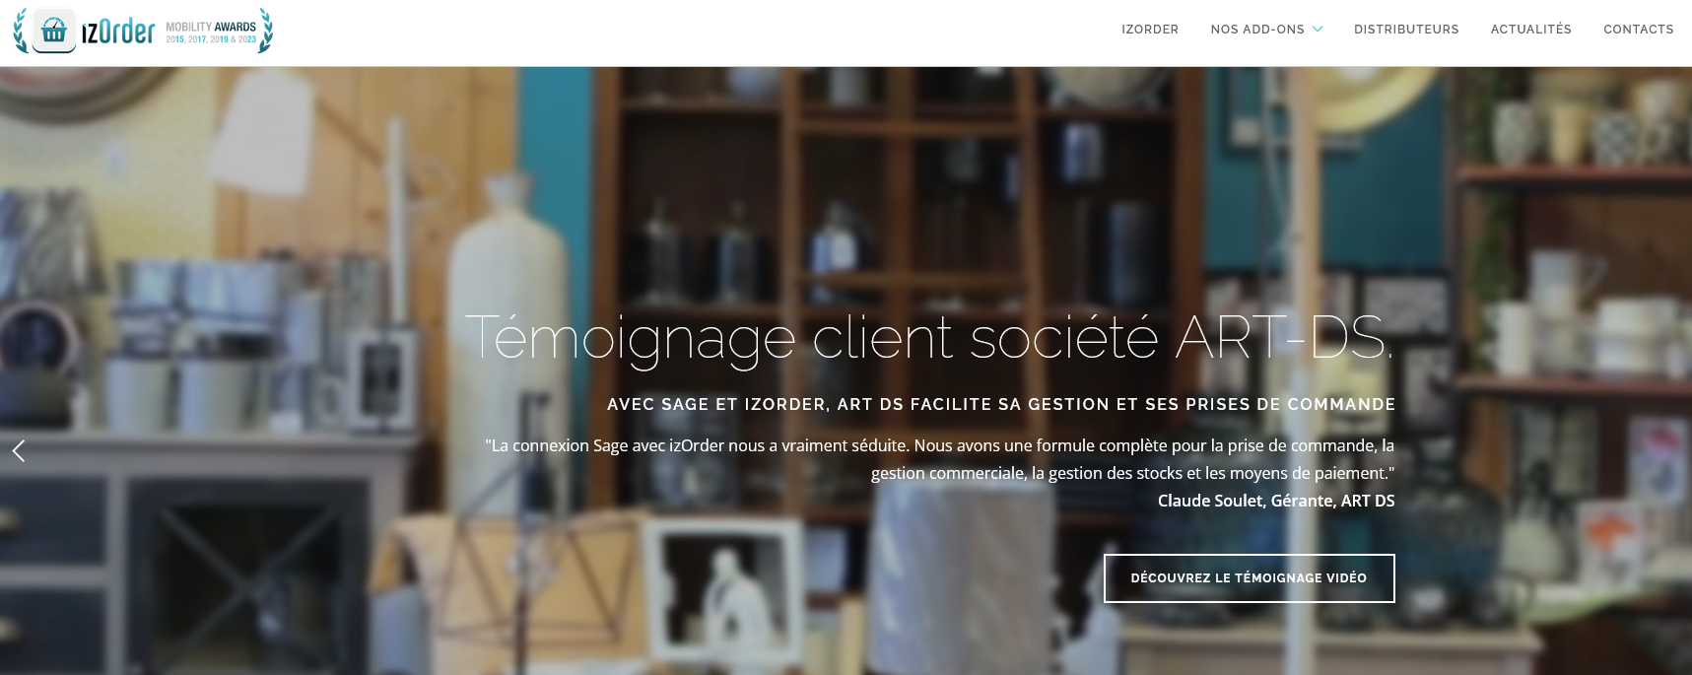The height and width of the screenshot is (675, 1692).
Task: Go to the previous slide with left arrow
Action: point(19,450)
